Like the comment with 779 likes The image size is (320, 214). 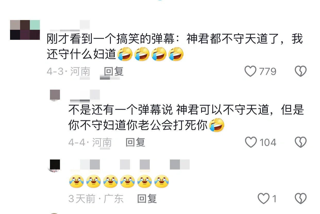pos(250,71)
